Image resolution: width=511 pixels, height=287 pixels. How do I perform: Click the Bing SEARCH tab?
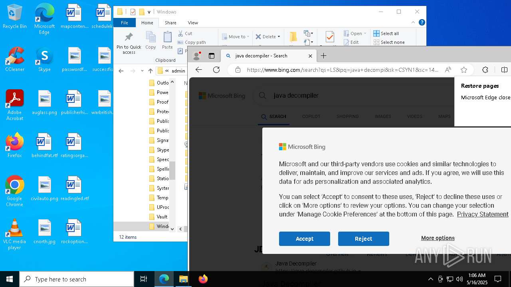[x=274, y=116]
